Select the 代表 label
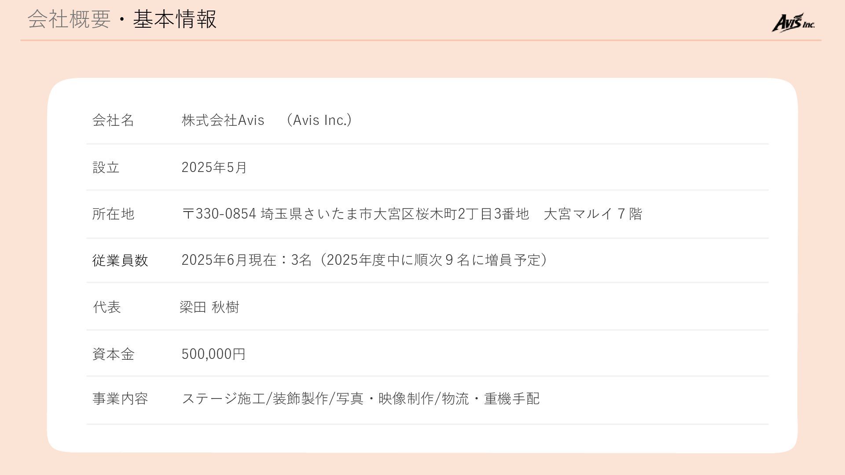The image size is (845, 475). (x=107, y=307)
